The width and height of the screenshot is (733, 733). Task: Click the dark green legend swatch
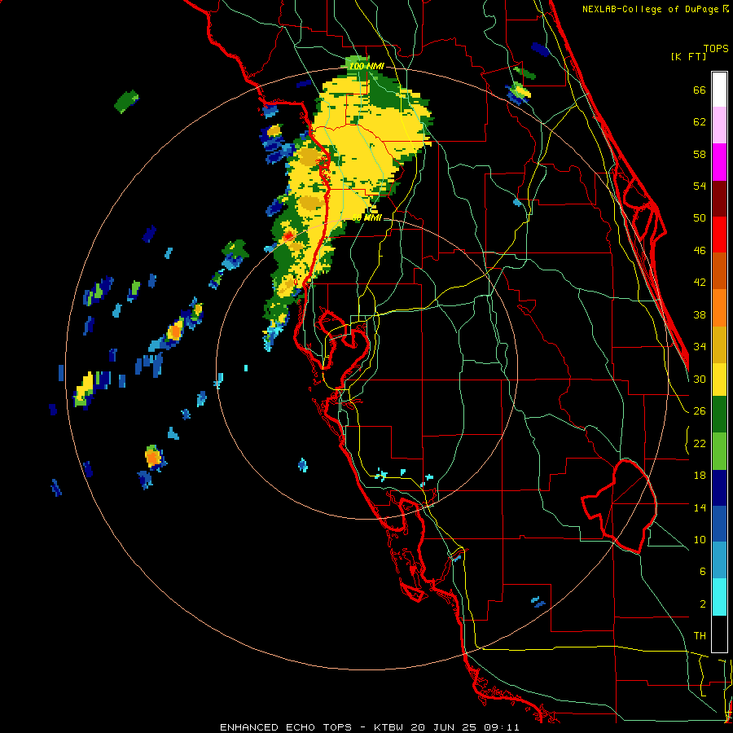(719, 415)
